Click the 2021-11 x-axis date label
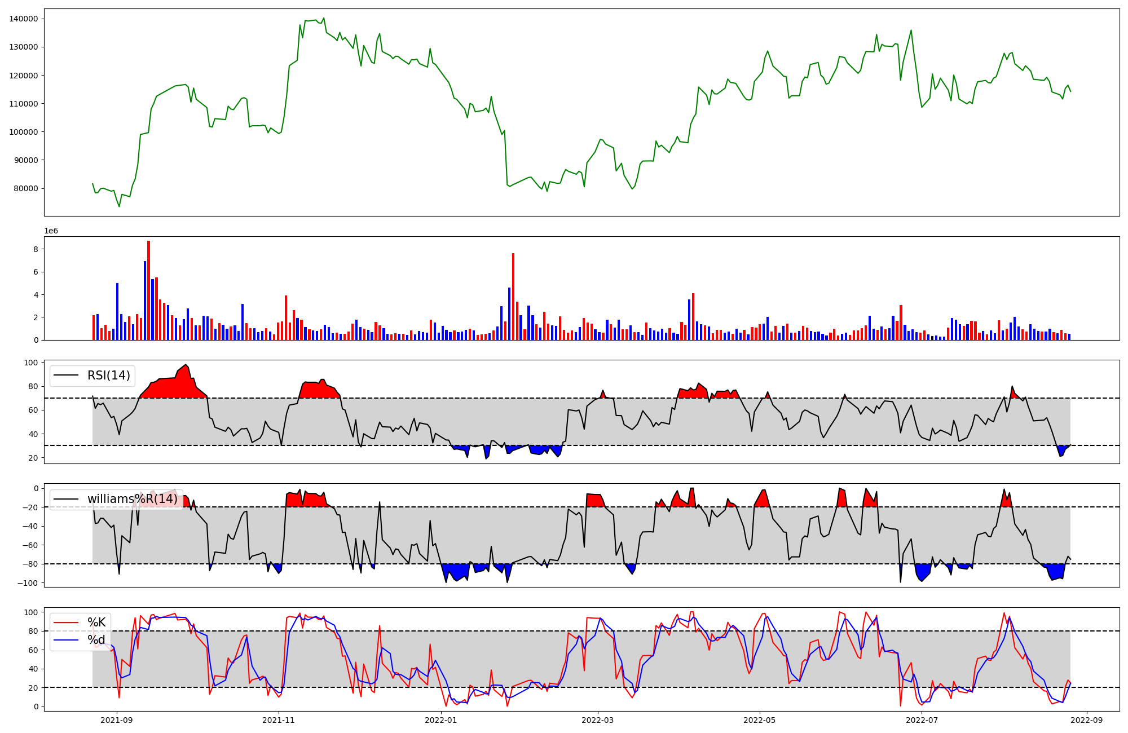 [279, 720]
